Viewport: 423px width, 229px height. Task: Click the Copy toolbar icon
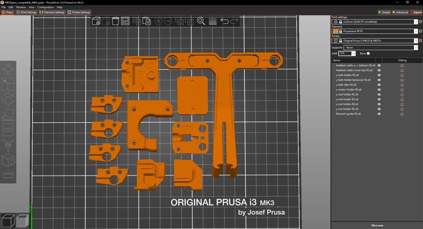pos(137,21)
